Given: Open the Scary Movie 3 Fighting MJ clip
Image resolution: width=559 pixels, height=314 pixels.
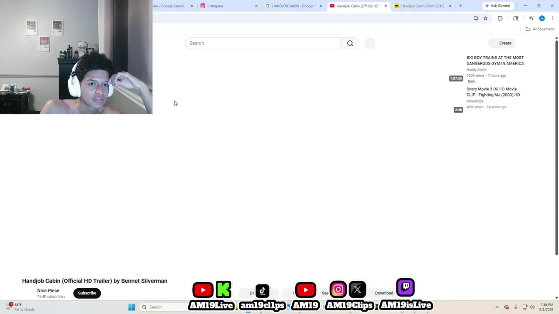Looking at the screenshot, I should (x=493, y=92).
